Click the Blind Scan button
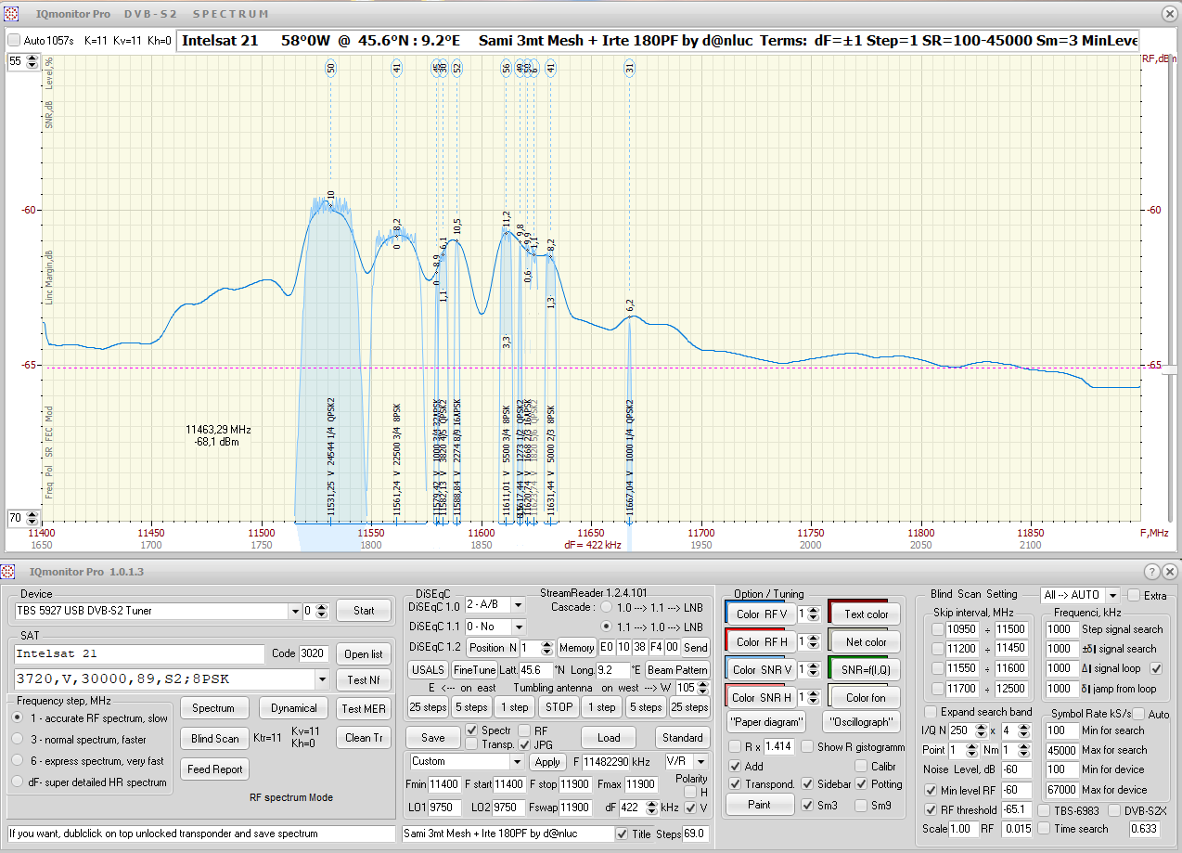The width and height of the screenshot is (1182, 853). click(214, 739)
